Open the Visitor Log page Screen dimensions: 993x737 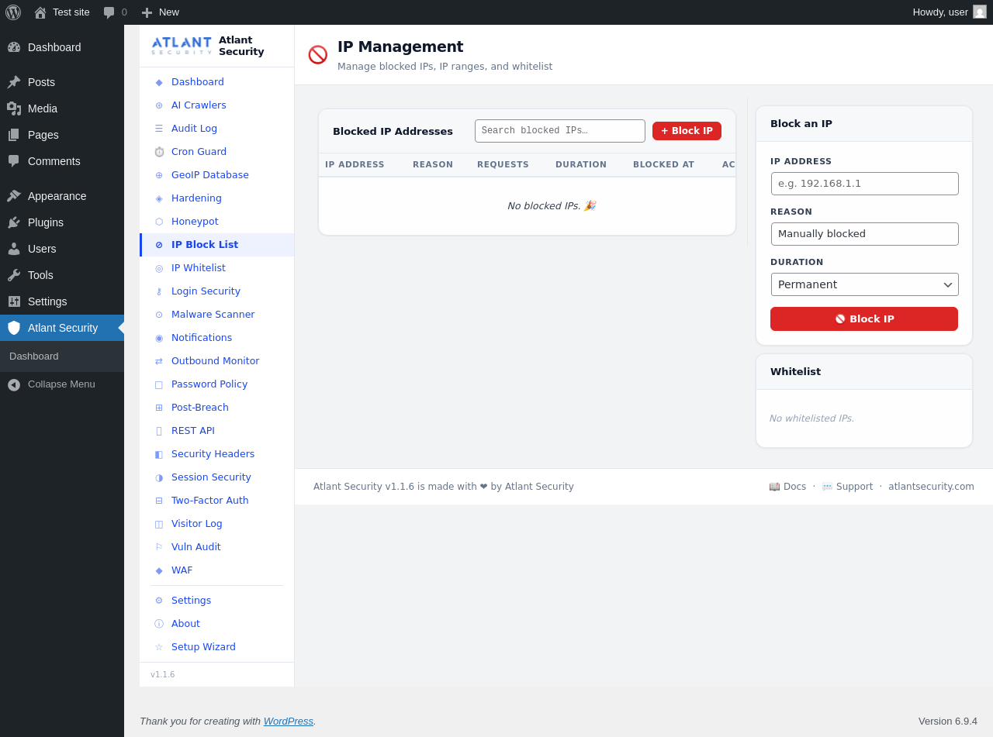[x=197, y=524]
